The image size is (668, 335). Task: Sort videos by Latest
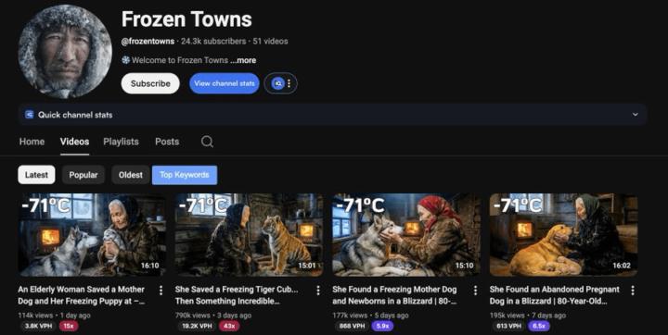pos(36,175)
